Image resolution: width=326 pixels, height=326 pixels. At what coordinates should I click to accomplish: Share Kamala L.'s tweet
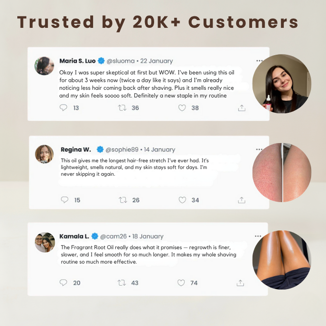click(x=241, y=283)
